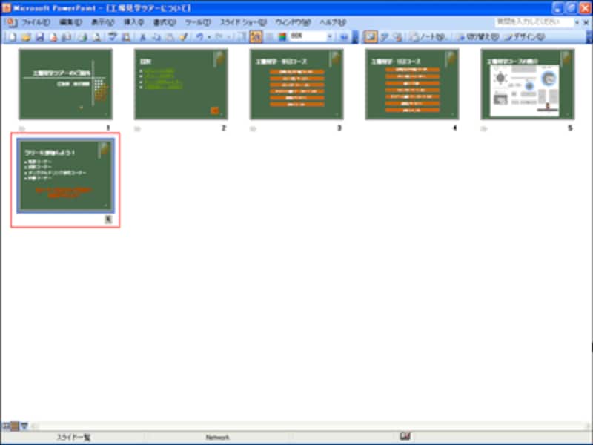Click the PowerPoint Help icon

(x=344, y=36)
